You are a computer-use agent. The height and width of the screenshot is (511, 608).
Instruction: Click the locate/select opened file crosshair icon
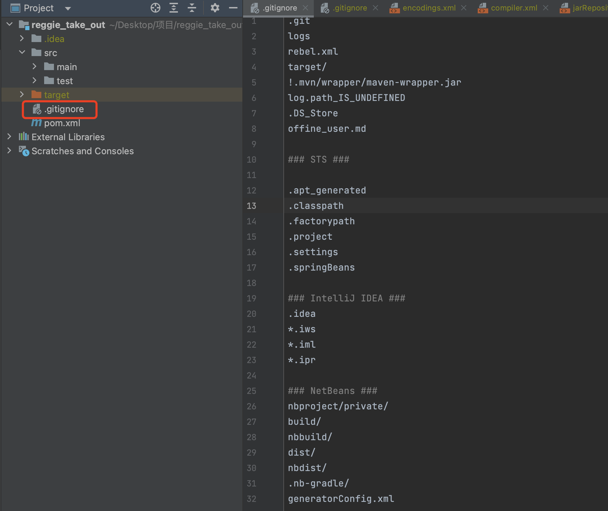click(156, 8)
